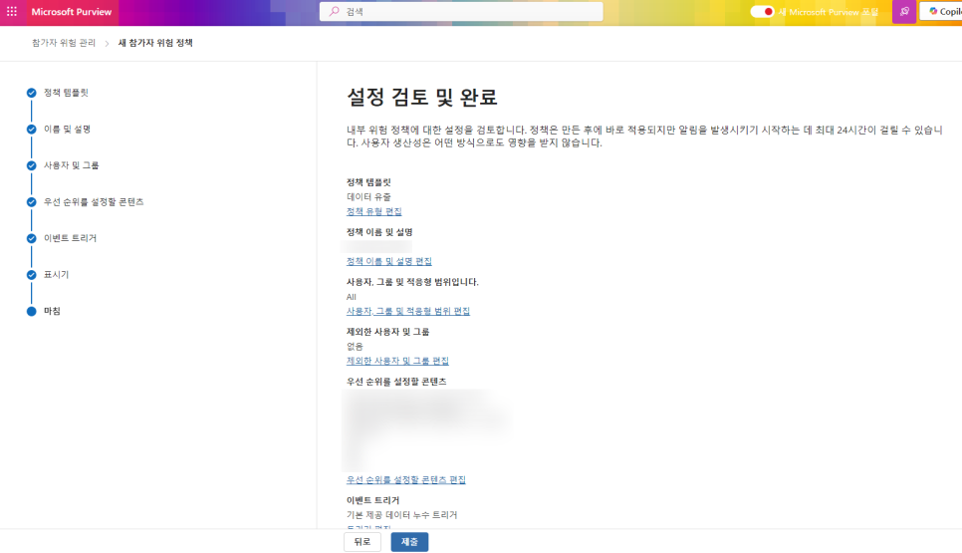Screen dimensions: 962x553
Task: Click 새 참가자 위험 정책 breadcrumb
Action: 155,43
